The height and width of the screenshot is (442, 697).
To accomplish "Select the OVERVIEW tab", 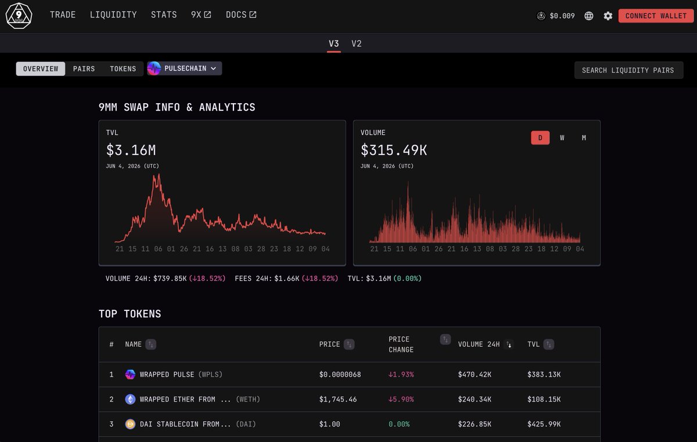I will click(41, 68).
